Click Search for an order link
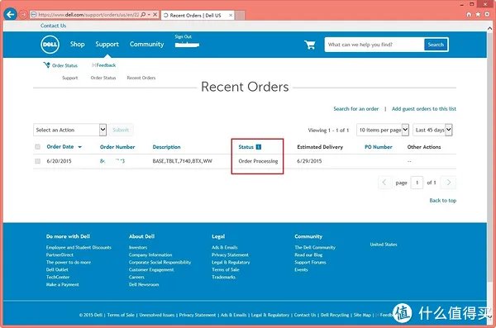The image size is (496, 328). 355,109
